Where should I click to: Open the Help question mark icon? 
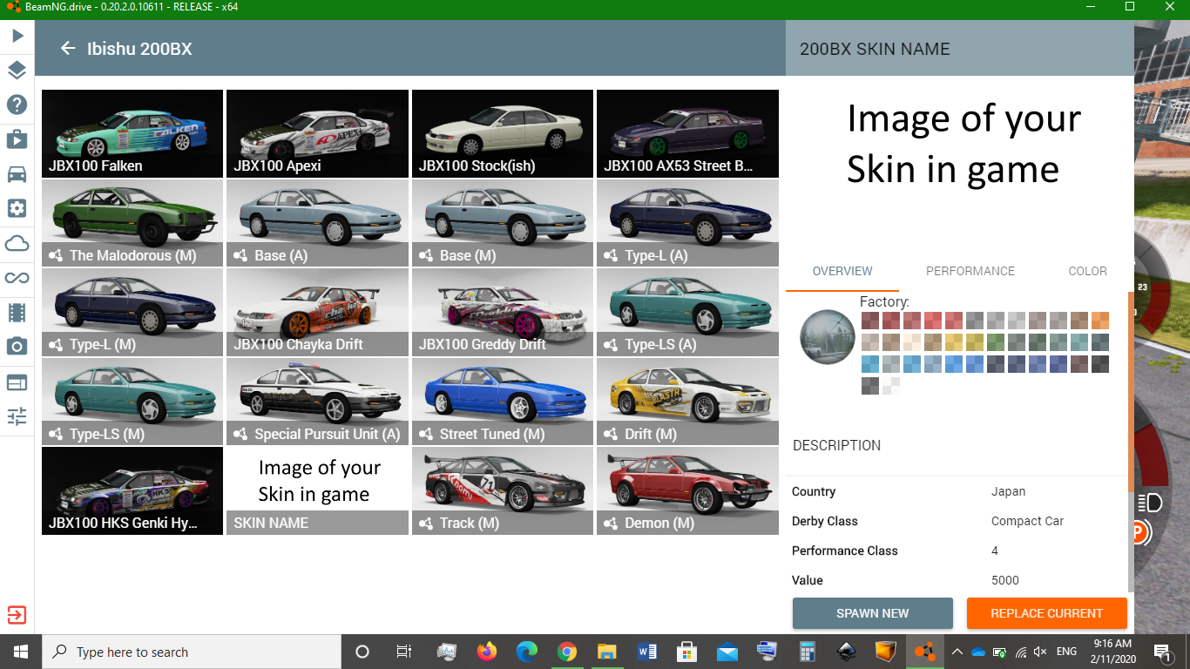17,105
